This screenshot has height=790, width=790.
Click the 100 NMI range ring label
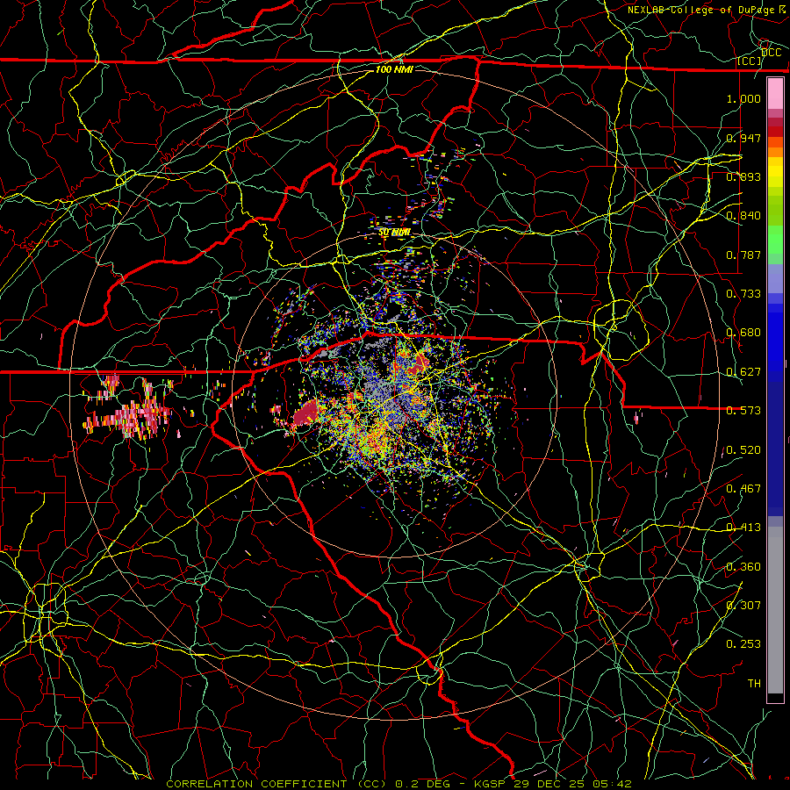(394, 69)
